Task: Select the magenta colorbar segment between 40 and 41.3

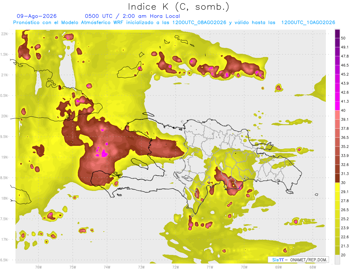Action: [x=337, y=106]
